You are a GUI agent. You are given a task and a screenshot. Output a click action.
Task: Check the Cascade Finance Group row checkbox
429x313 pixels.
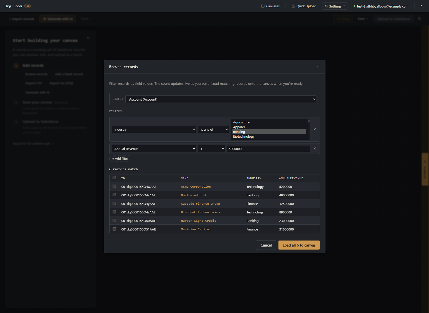(114, 203)
